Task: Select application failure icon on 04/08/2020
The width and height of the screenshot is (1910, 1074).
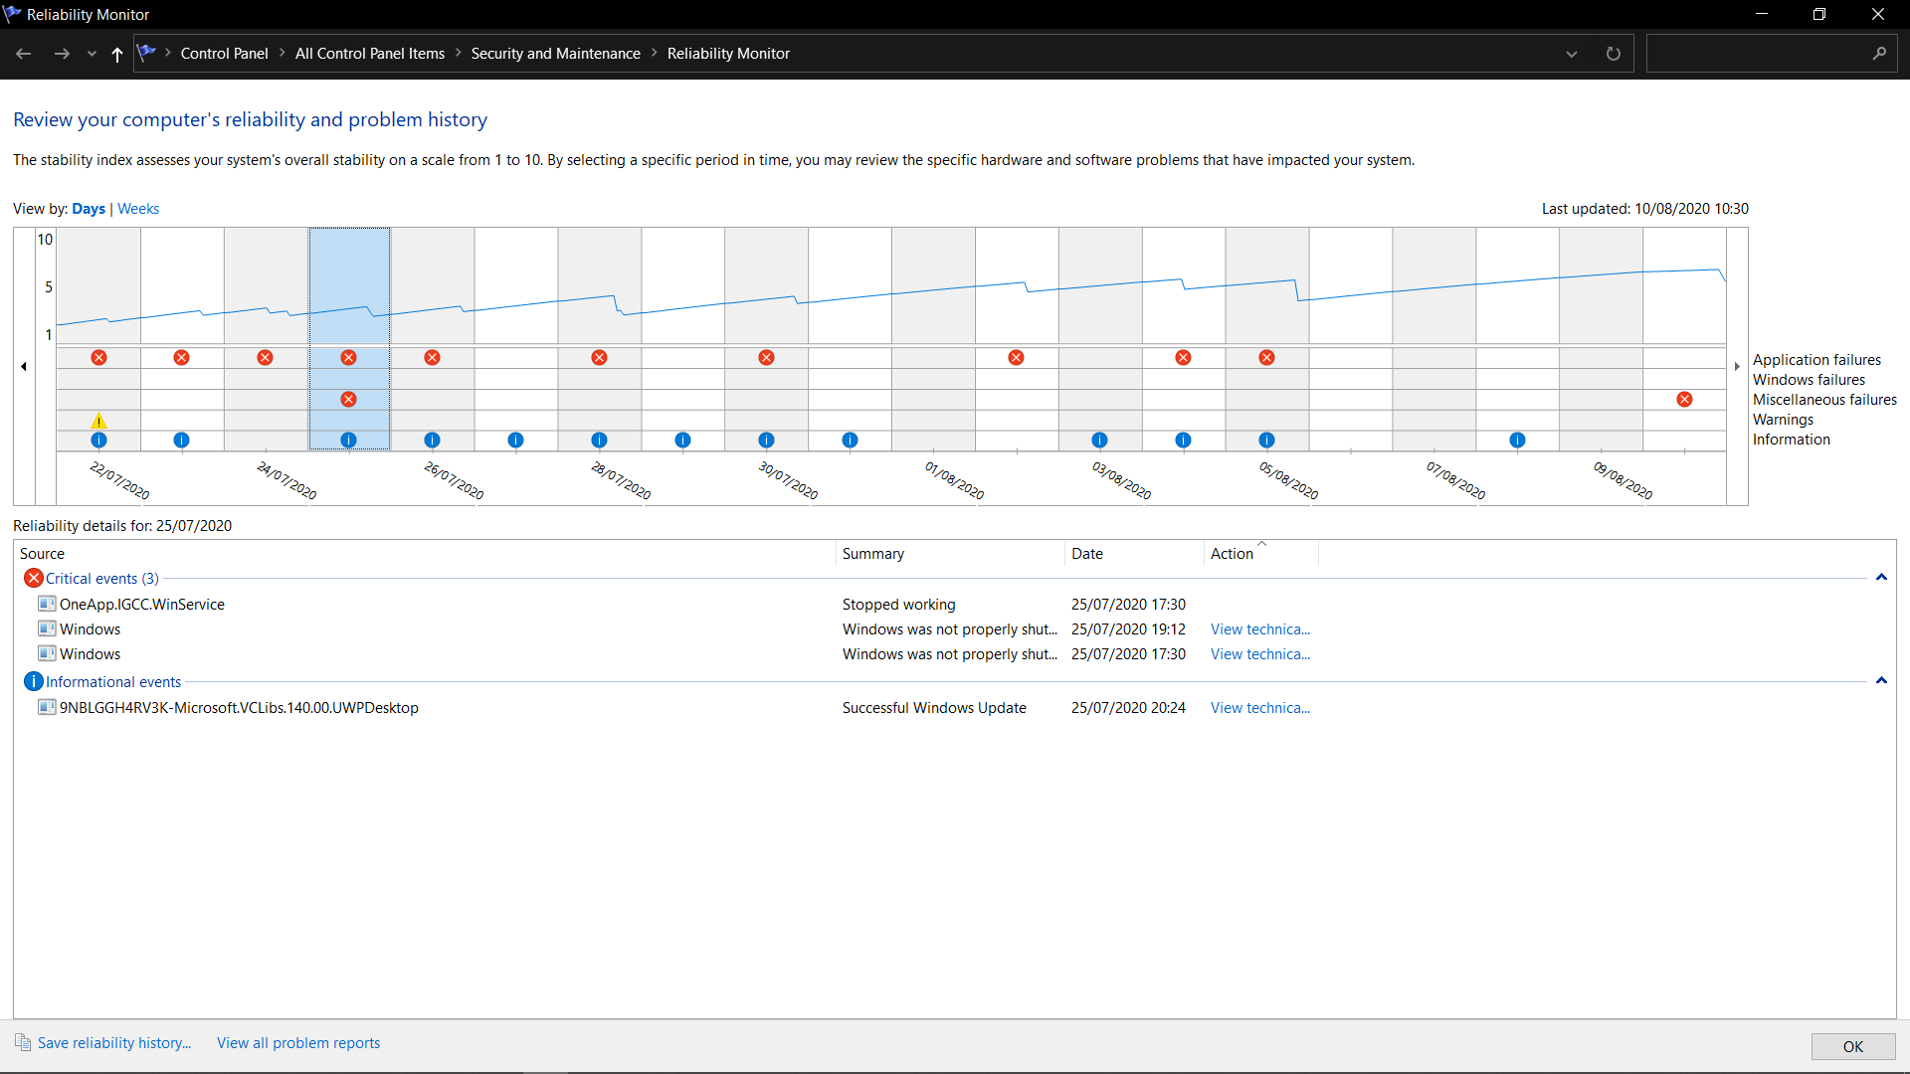Action: coord(1183,357)
